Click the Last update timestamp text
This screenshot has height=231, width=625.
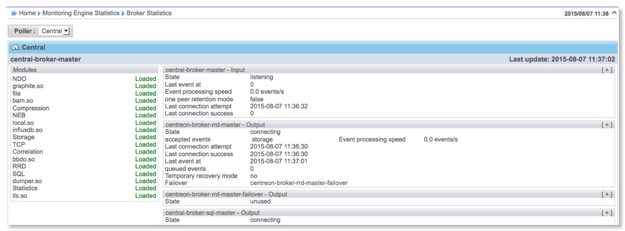point(562,60)
